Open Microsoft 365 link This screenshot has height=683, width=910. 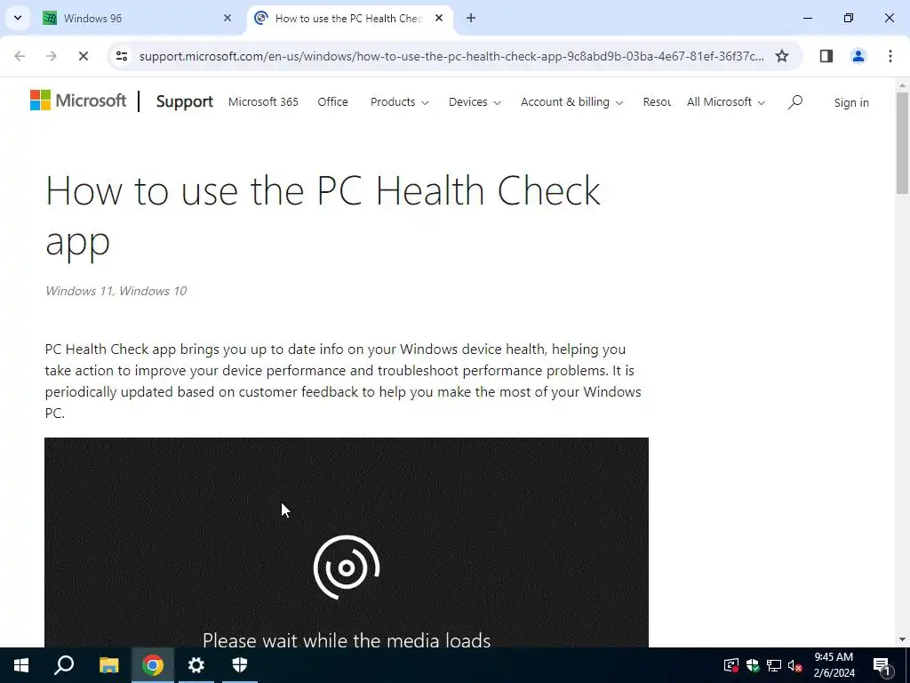point(263,102)
